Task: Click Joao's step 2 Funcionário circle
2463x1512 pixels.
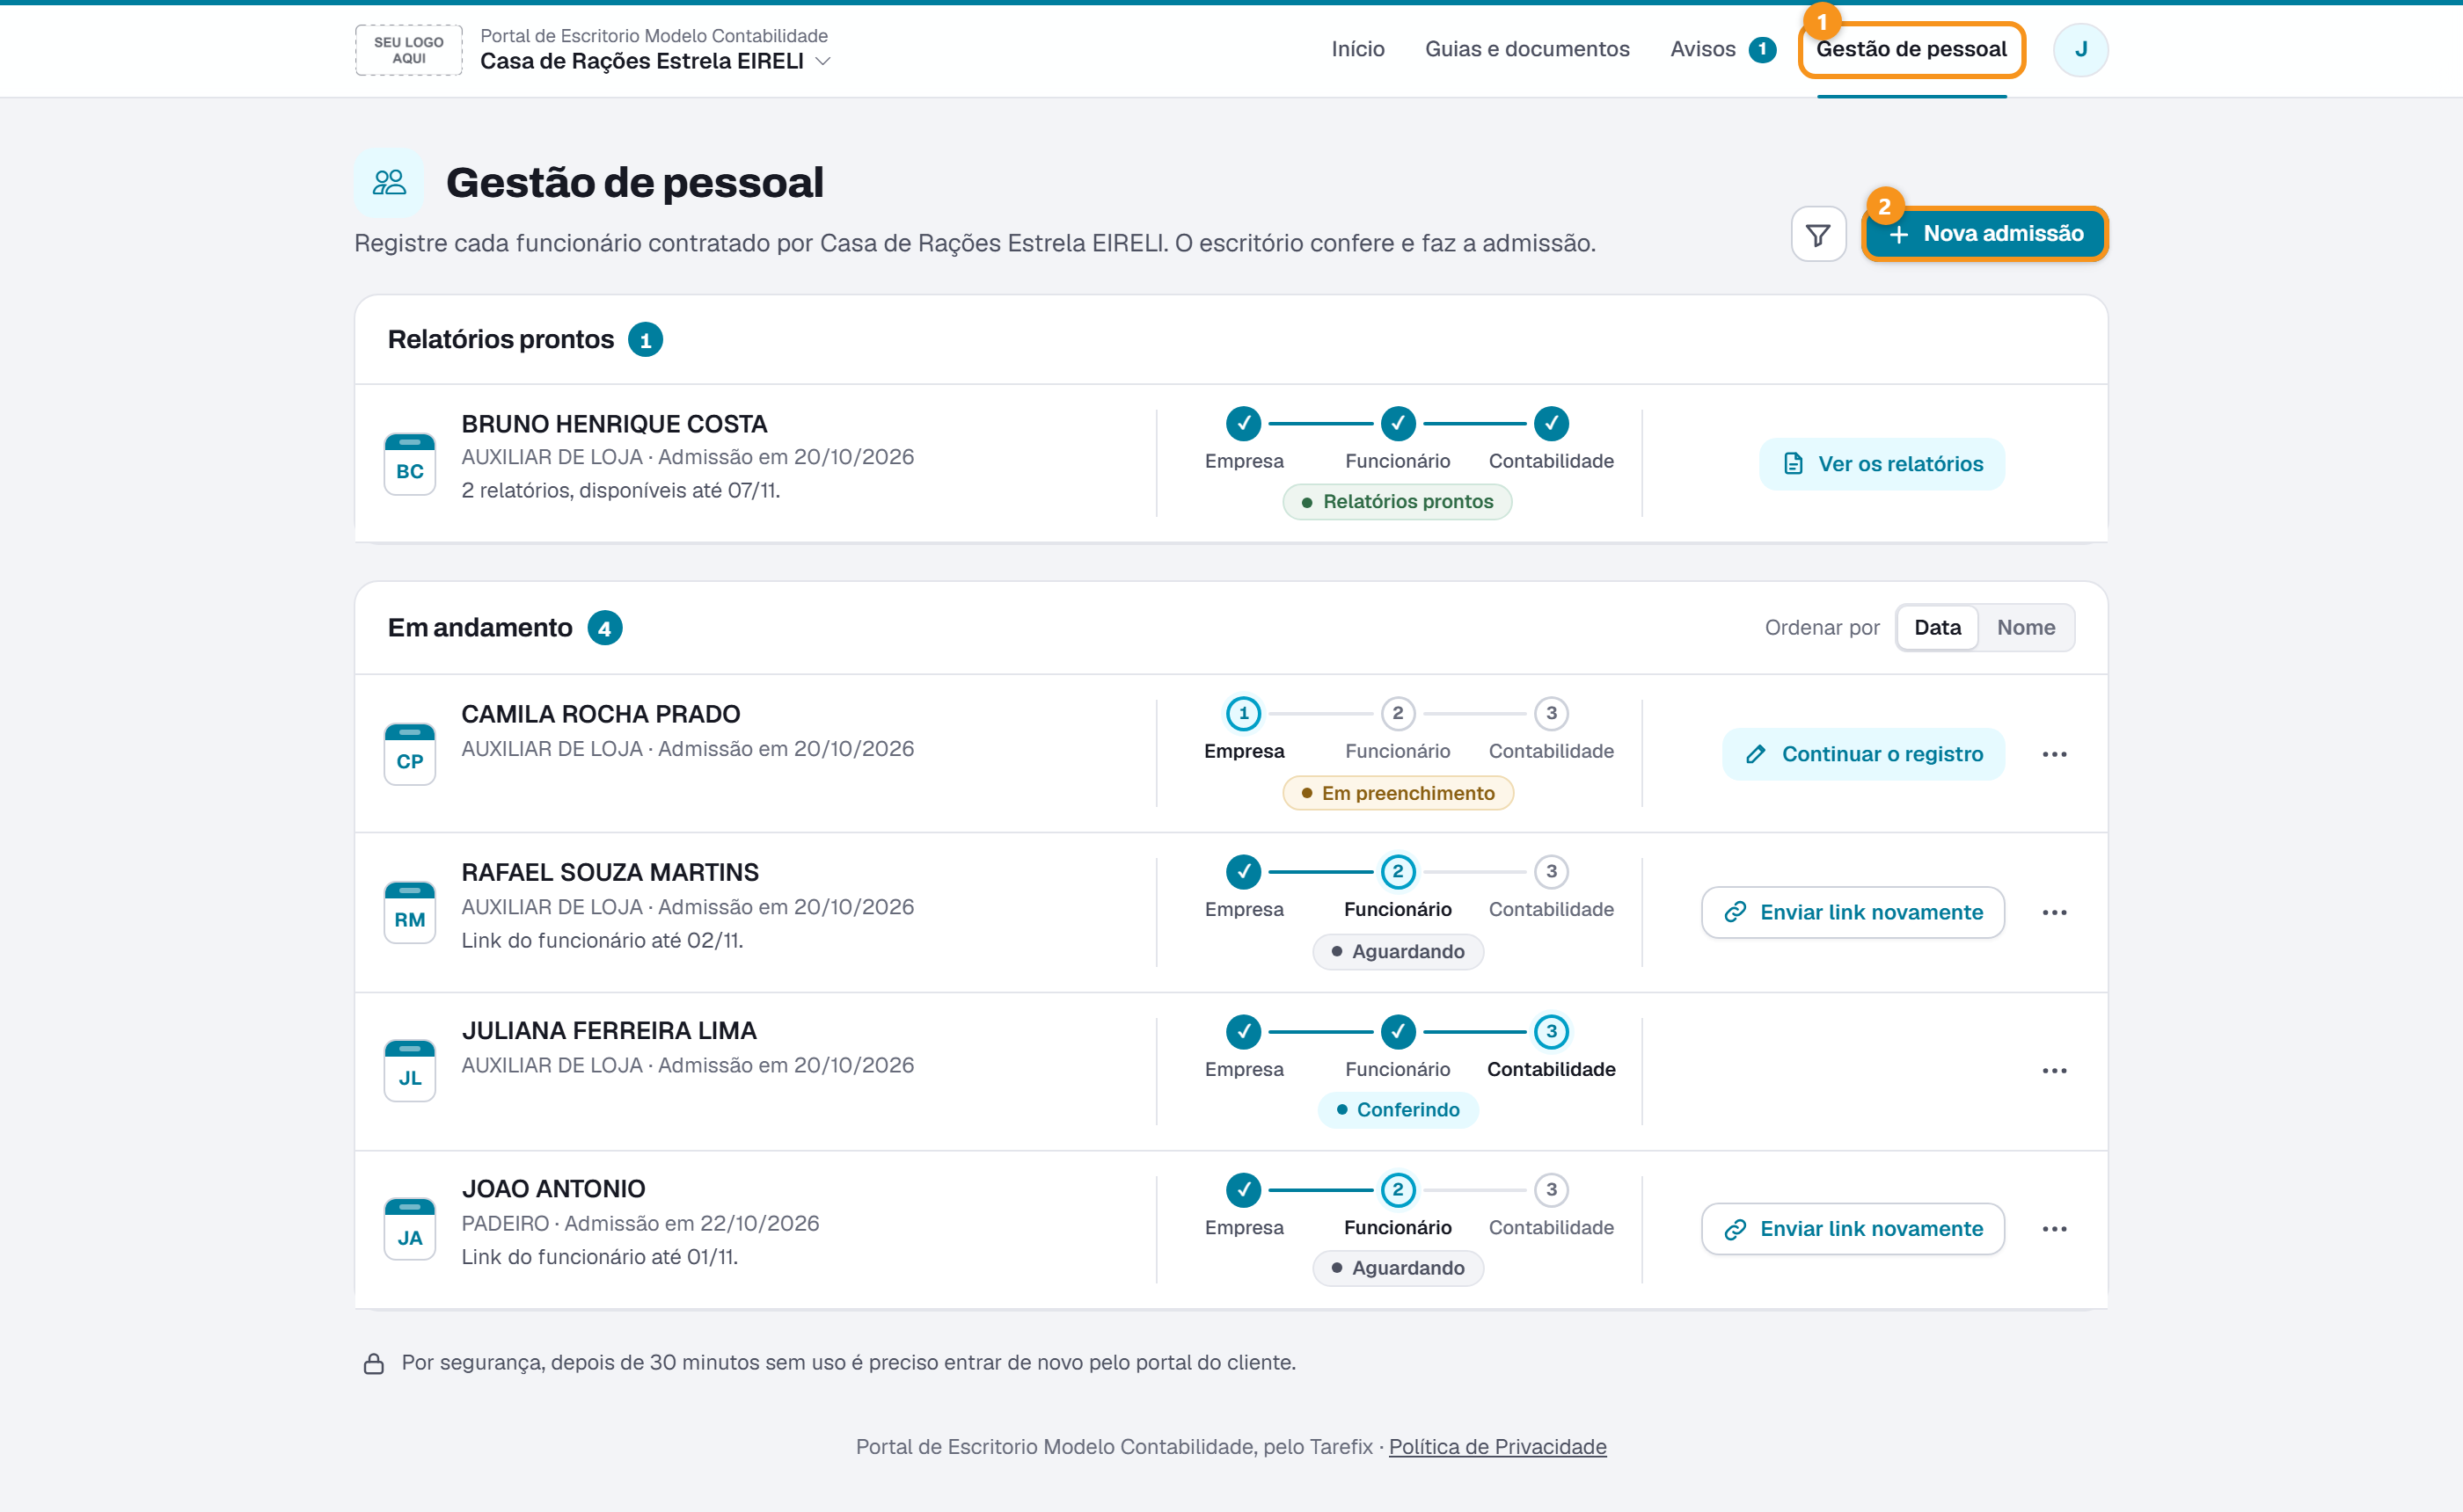Action: point(1398,1190)
